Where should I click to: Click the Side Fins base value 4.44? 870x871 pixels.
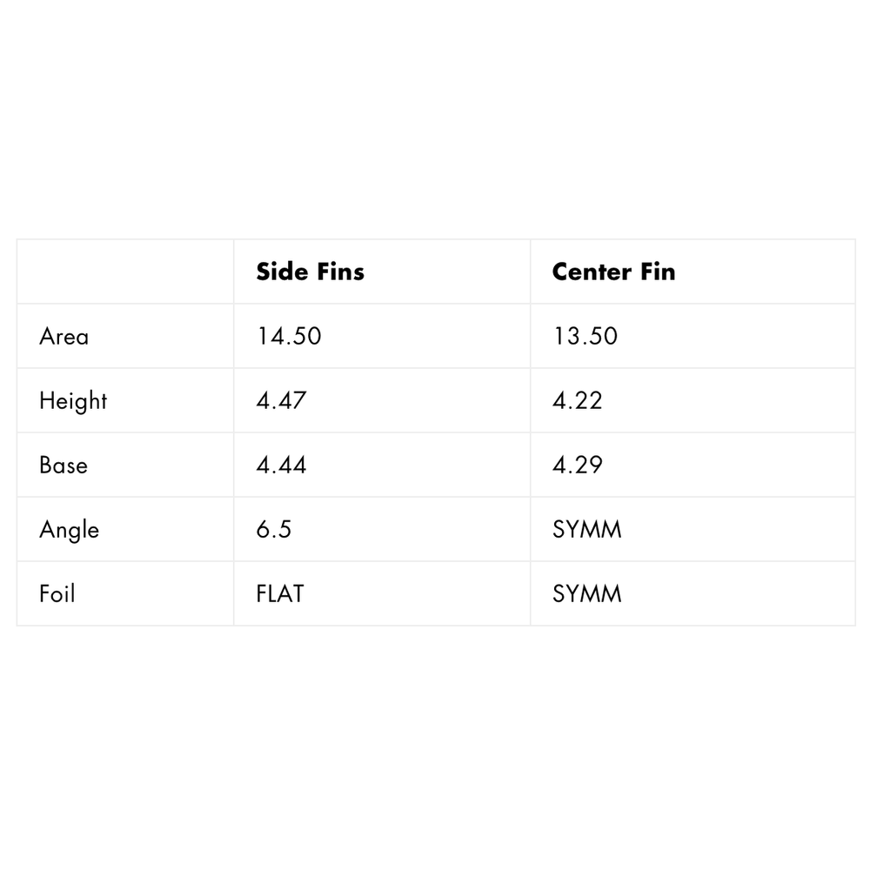pos(281,465)
